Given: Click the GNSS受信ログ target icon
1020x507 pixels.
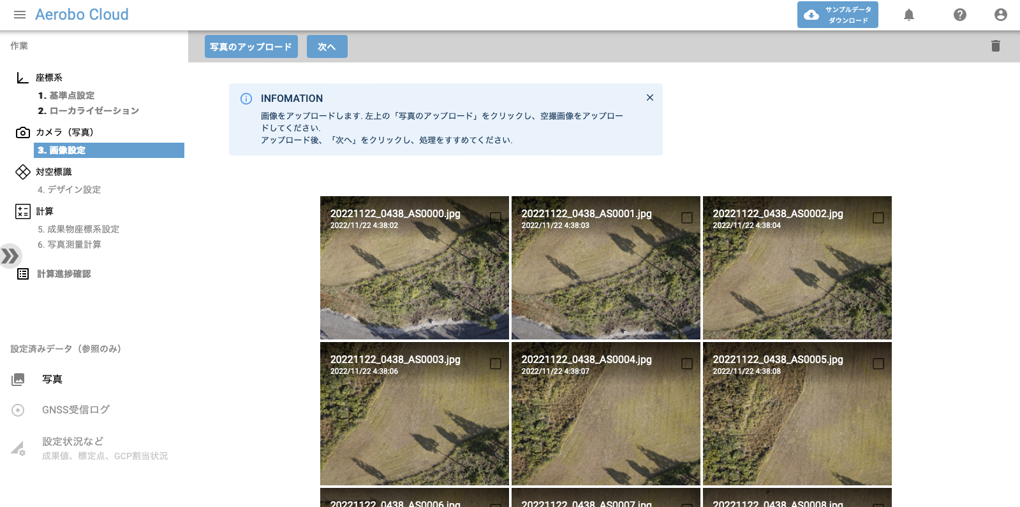Looking at the screenshot, I should click(x=18, y=410).
